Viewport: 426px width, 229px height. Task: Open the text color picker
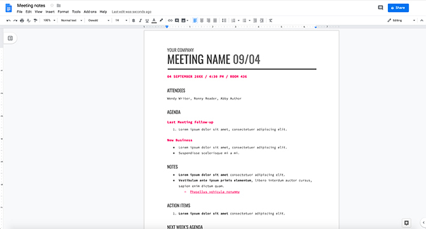pos(154,20)
